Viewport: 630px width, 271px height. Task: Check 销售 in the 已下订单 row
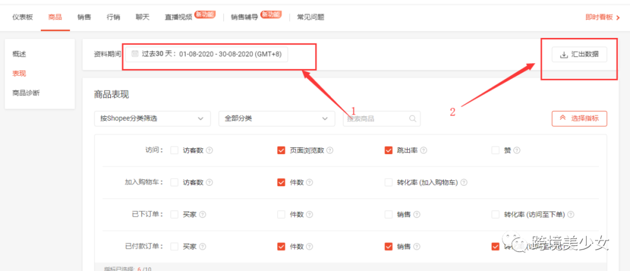388,215
